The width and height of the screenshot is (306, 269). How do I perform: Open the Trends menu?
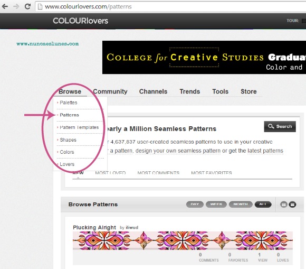pyautogui.click(x=190, y=91)
